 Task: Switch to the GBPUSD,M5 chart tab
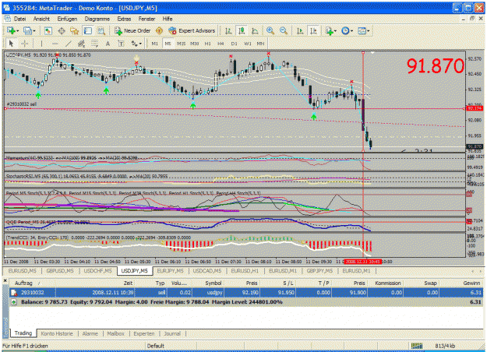click(60, 271)
